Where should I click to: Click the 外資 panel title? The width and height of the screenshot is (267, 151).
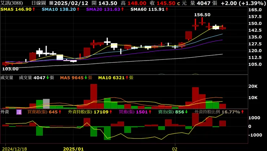point(5,112)
